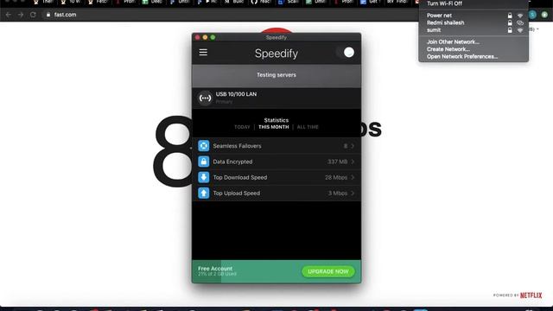This screenshot has height=311, width=553.
Task: Click the lock icon beside Power net
Action: [510, 16]
